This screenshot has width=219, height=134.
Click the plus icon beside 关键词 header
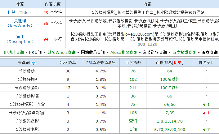click(34, 63)
